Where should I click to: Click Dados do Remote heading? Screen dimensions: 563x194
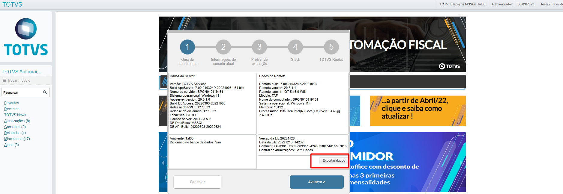272,76
